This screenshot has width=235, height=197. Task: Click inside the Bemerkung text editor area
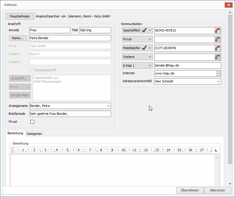112,170
